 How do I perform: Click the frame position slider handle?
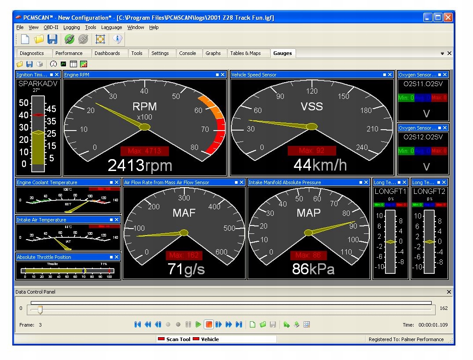tap(40, 310)
